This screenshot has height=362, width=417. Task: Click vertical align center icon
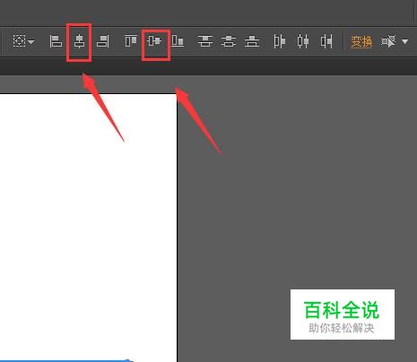[x=154, y=41]
